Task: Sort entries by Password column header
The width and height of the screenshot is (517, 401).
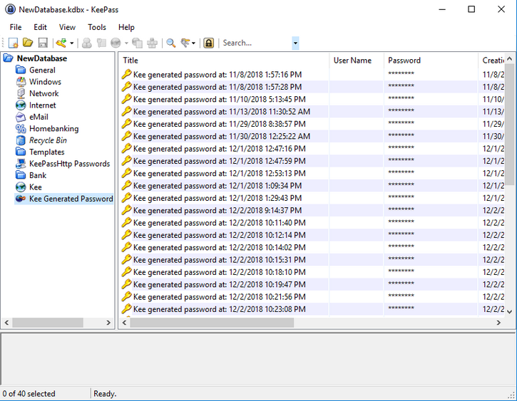Action: coord(431,61)
